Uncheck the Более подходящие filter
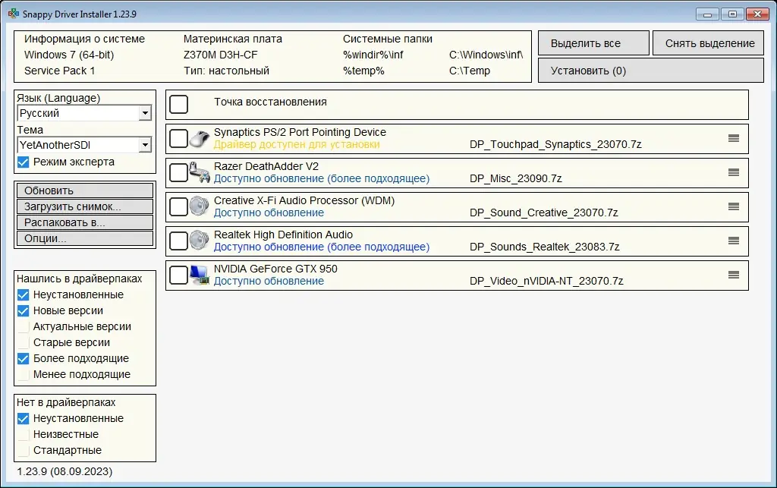The image size is (777, 488). point(23,358)
